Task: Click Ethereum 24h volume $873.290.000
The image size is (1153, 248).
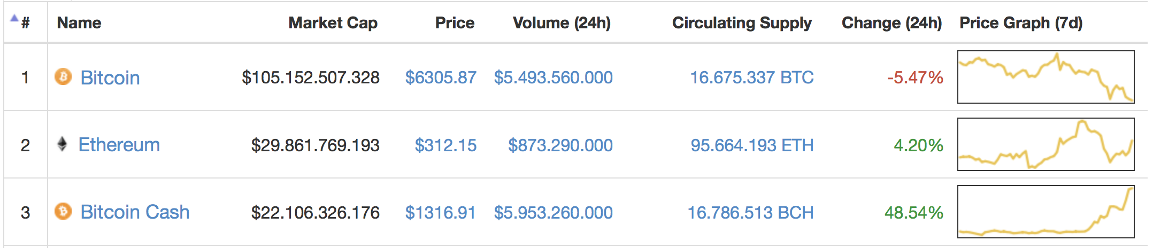Action: coord(560,145)
